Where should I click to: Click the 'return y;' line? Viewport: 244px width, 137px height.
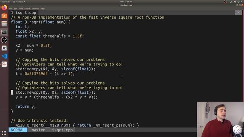tap(26, 107)
